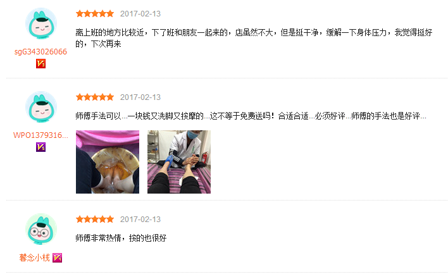Click review text starting 离上班的地方
Image resolution: width=448 pixels, height=279 pixels.
click(x=254, y=38)
